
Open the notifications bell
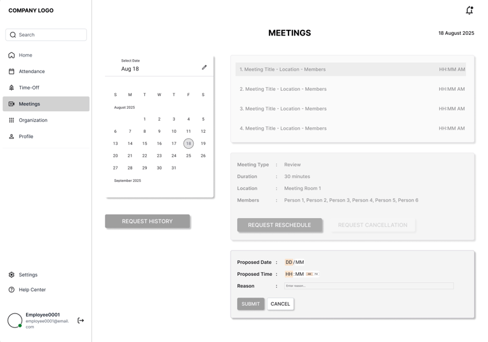click(469, 10)
